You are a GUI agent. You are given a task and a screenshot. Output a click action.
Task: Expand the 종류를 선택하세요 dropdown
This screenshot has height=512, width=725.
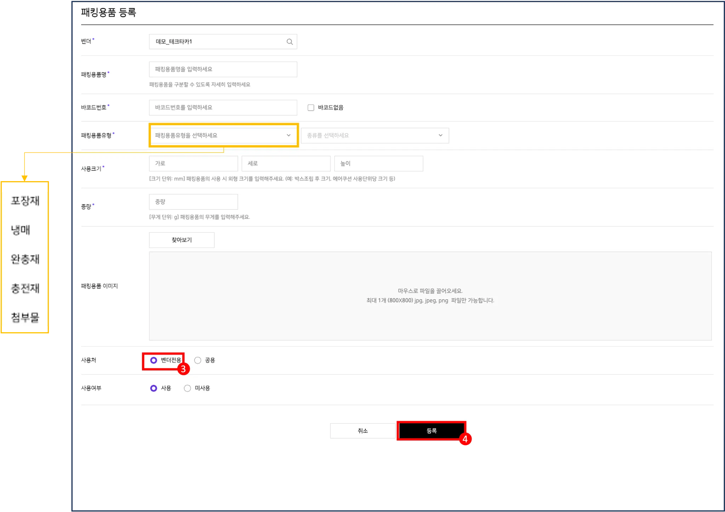375,136
